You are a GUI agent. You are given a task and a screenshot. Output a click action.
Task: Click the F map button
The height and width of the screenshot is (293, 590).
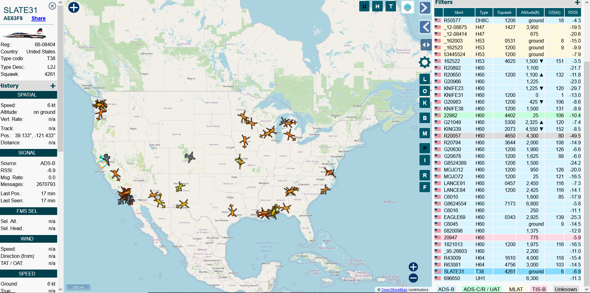[425, 187]
